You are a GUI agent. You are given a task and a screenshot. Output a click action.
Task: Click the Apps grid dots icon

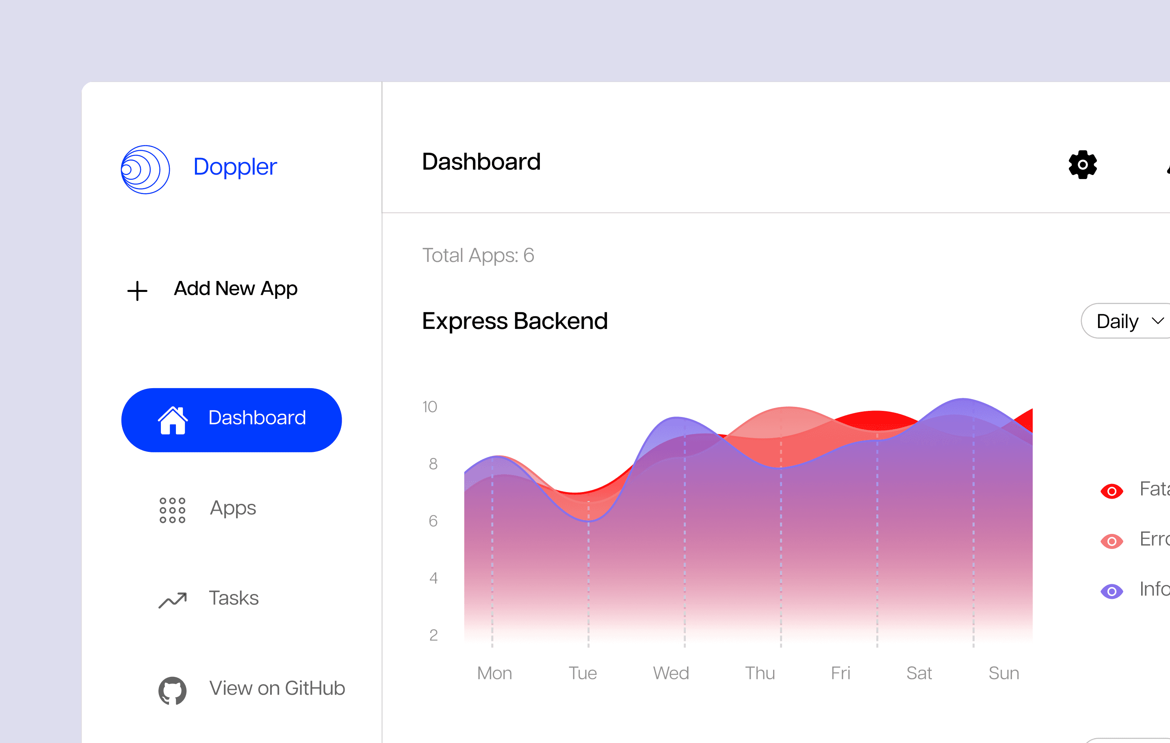173,510
